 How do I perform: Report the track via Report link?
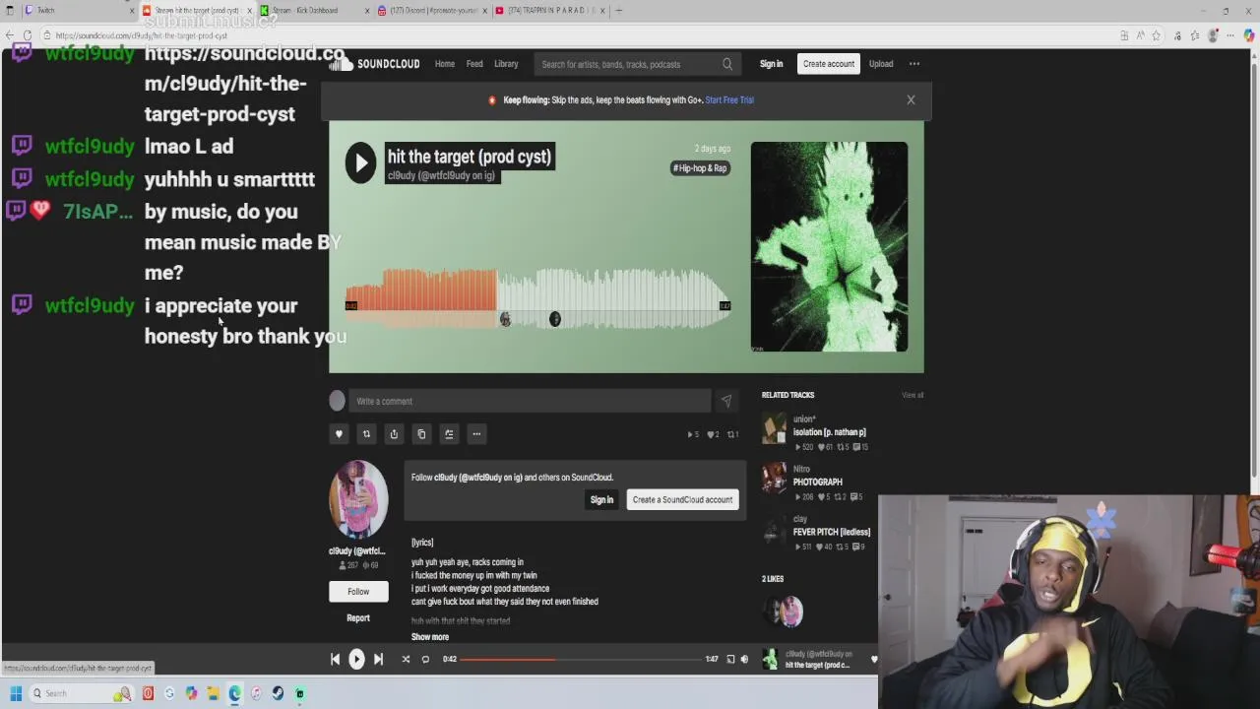(358, 618)
